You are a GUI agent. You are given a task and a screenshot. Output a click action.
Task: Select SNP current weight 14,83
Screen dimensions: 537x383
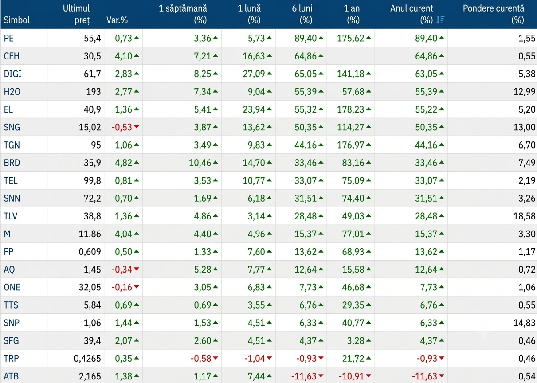524,323
